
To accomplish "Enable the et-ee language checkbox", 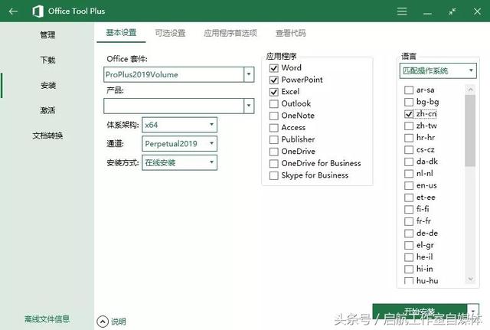I will (409, 198).
